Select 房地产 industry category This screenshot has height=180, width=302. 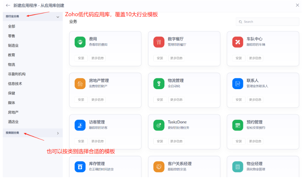pyautogui.click(x=13, y=112)
